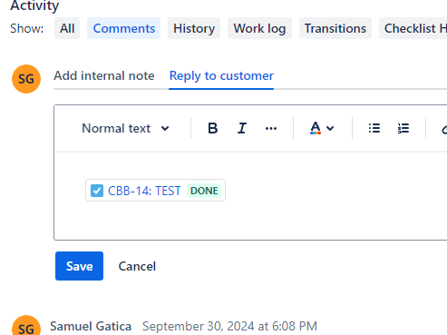Click the link icon in toolbar
Screen dimensions: 447x335
click(x=443, y=129)
